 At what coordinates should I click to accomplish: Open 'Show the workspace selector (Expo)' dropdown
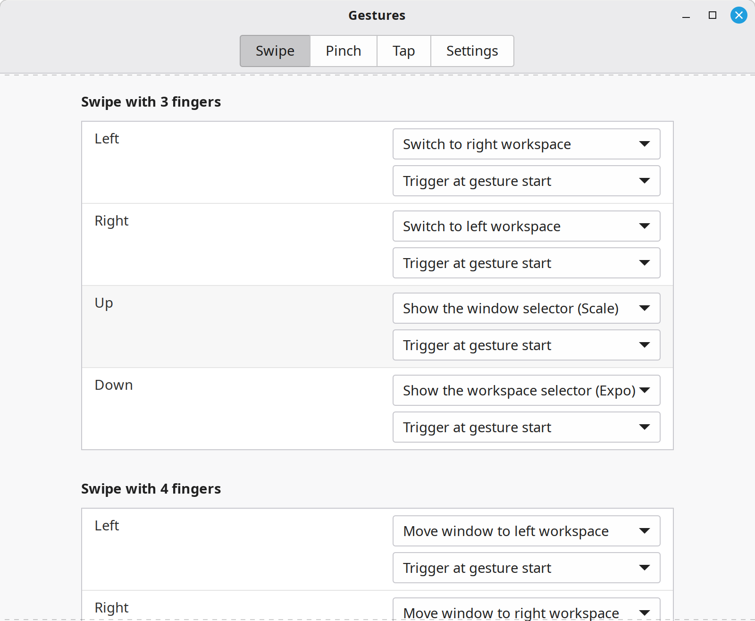pos(527,390)
